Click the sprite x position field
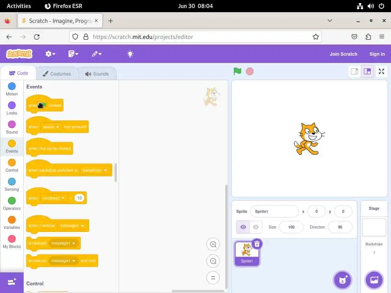Screen dimensions: 391x293 pyautogui.click(x=317, y=211)
